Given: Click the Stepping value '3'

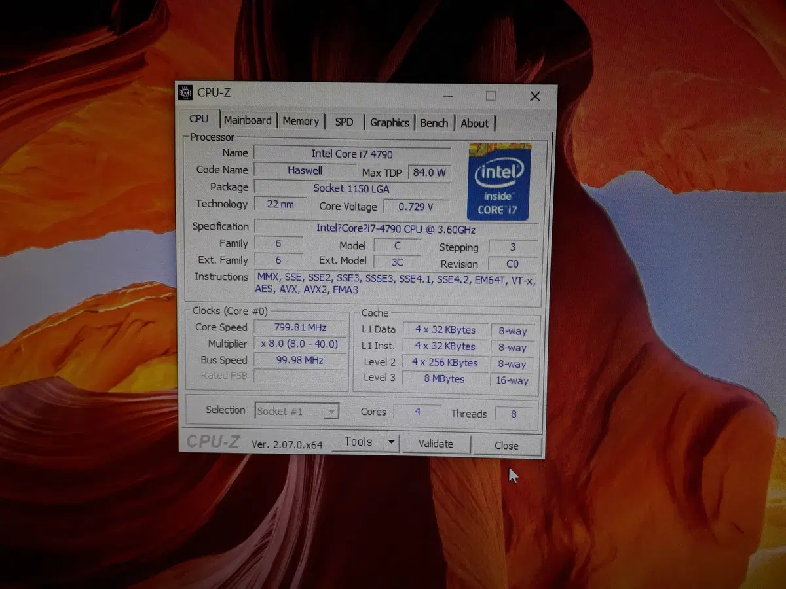Looking at the screenshot, I should (513, 247).
